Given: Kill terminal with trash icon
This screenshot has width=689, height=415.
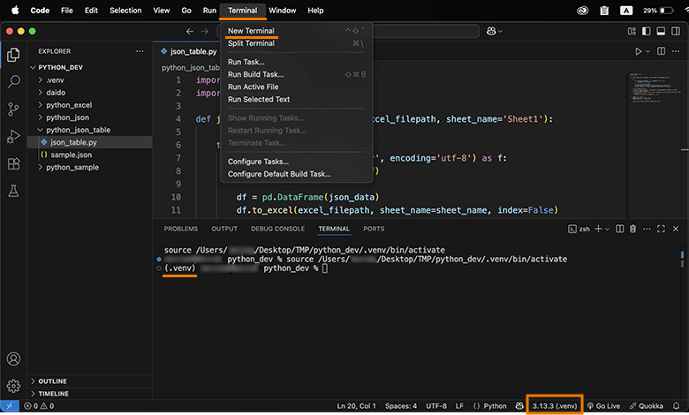Looking at the screenshot, I should point(632,229).
